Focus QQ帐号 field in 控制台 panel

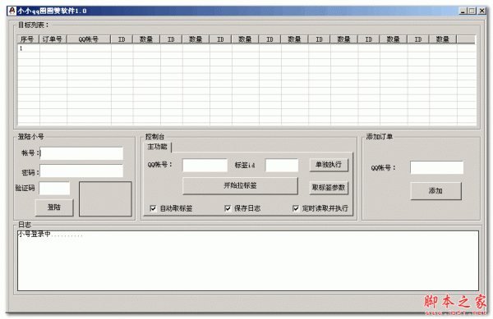click(205, 165)
